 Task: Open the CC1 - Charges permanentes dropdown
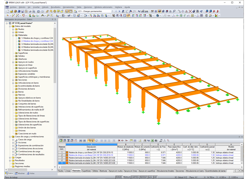click(112, 11)
